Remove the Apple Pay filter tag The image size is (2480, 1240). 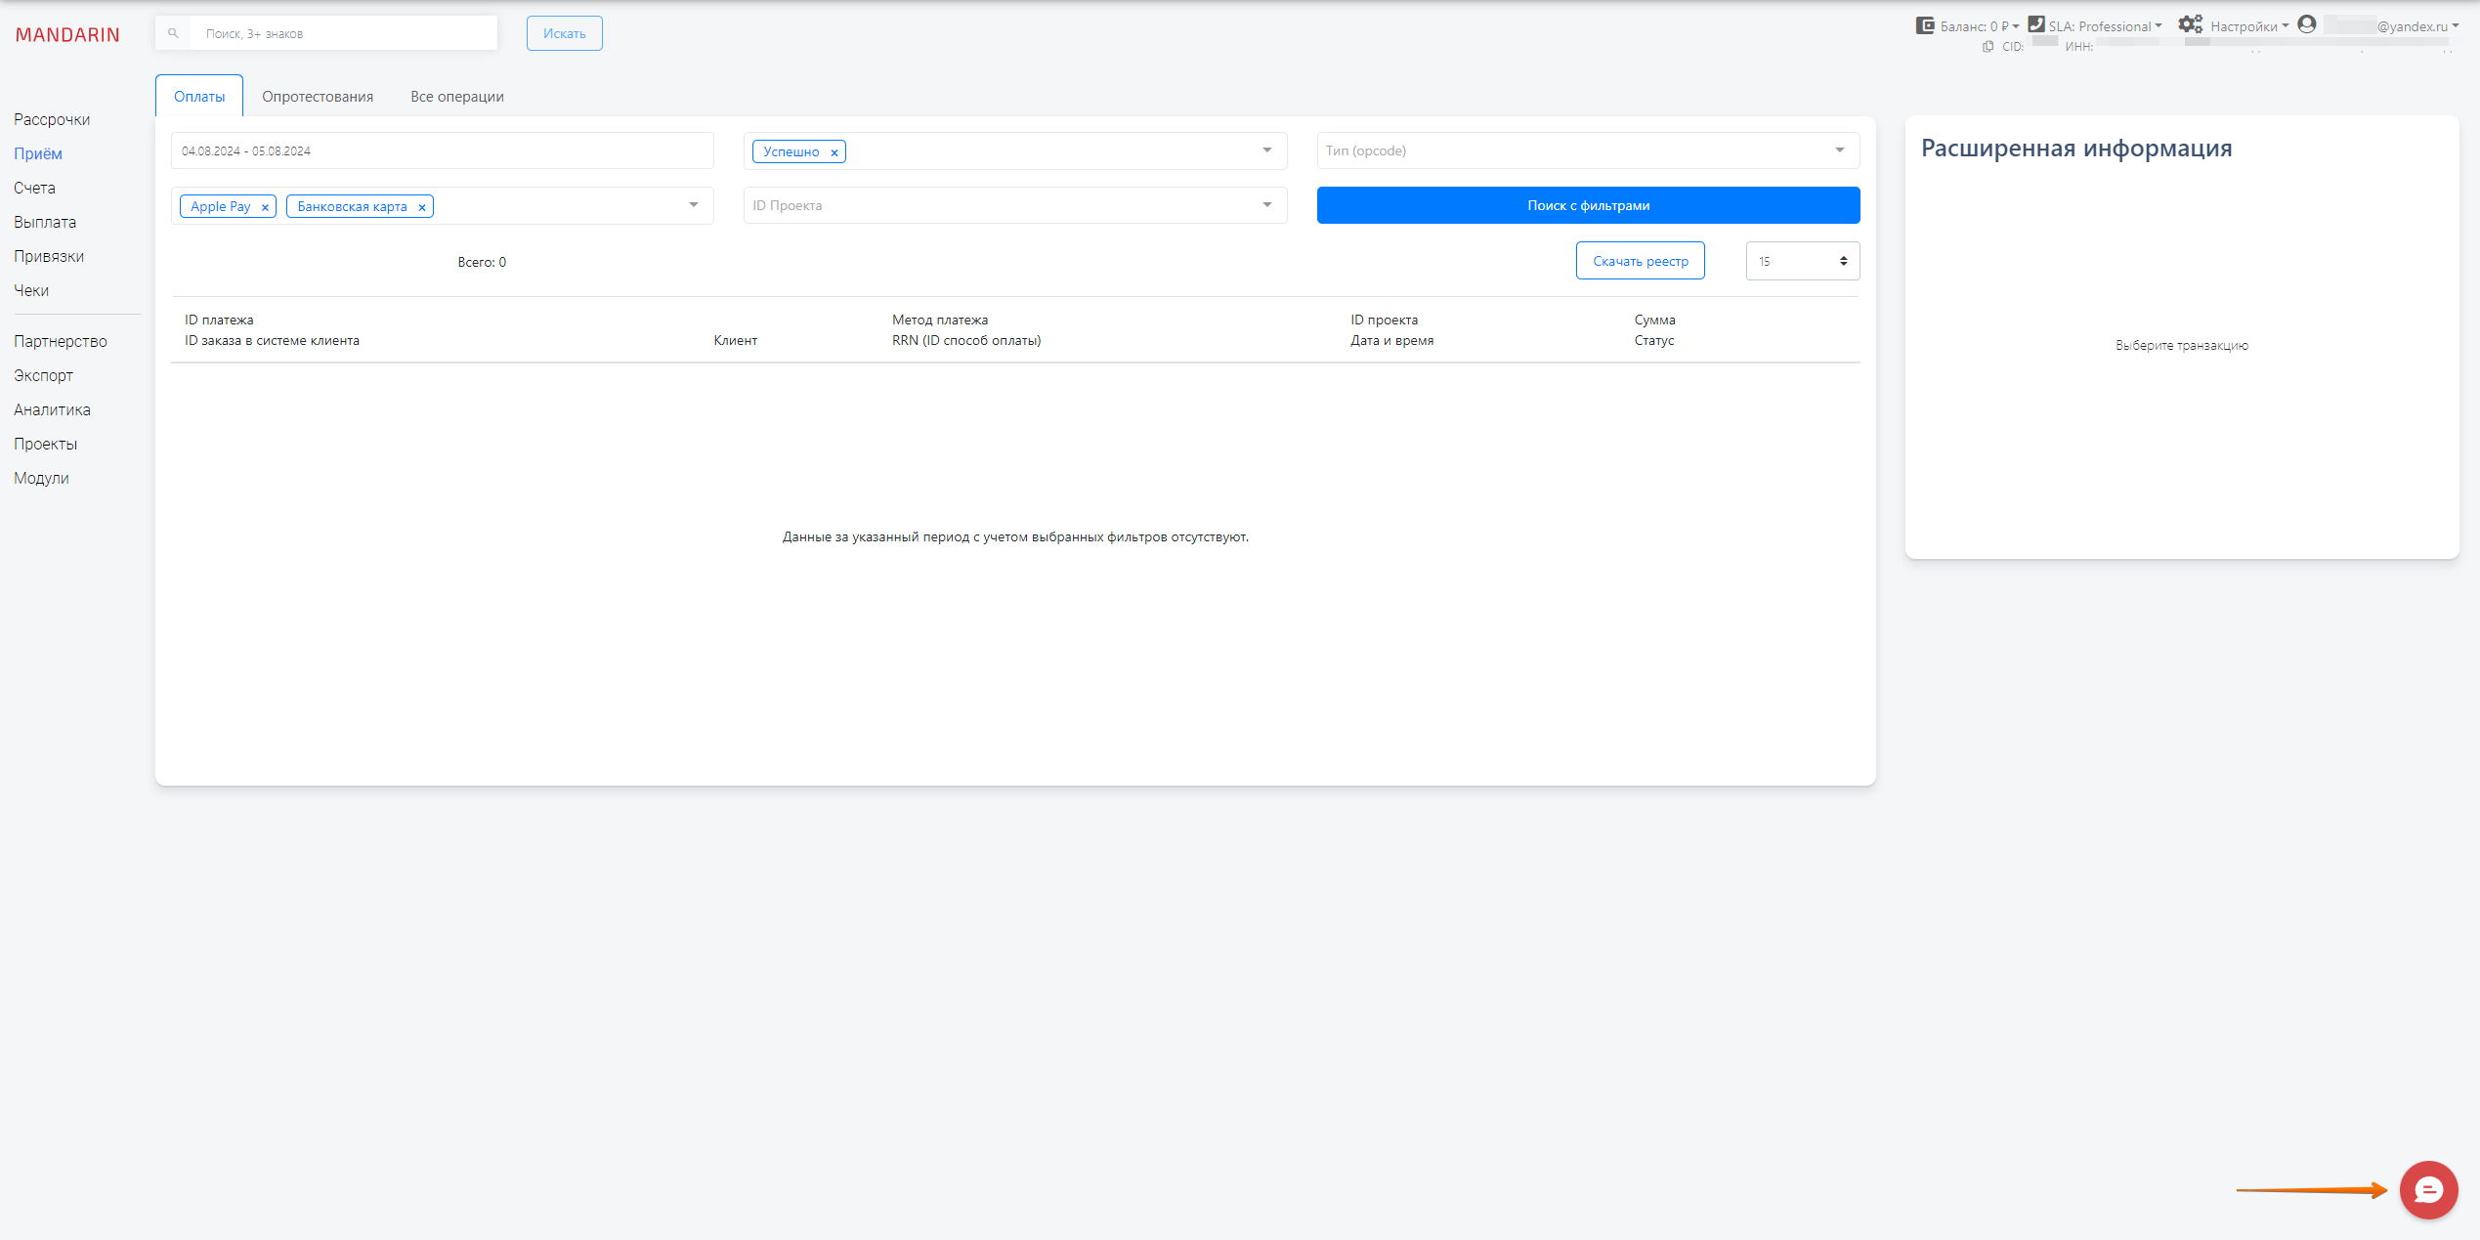click(265, 207)
